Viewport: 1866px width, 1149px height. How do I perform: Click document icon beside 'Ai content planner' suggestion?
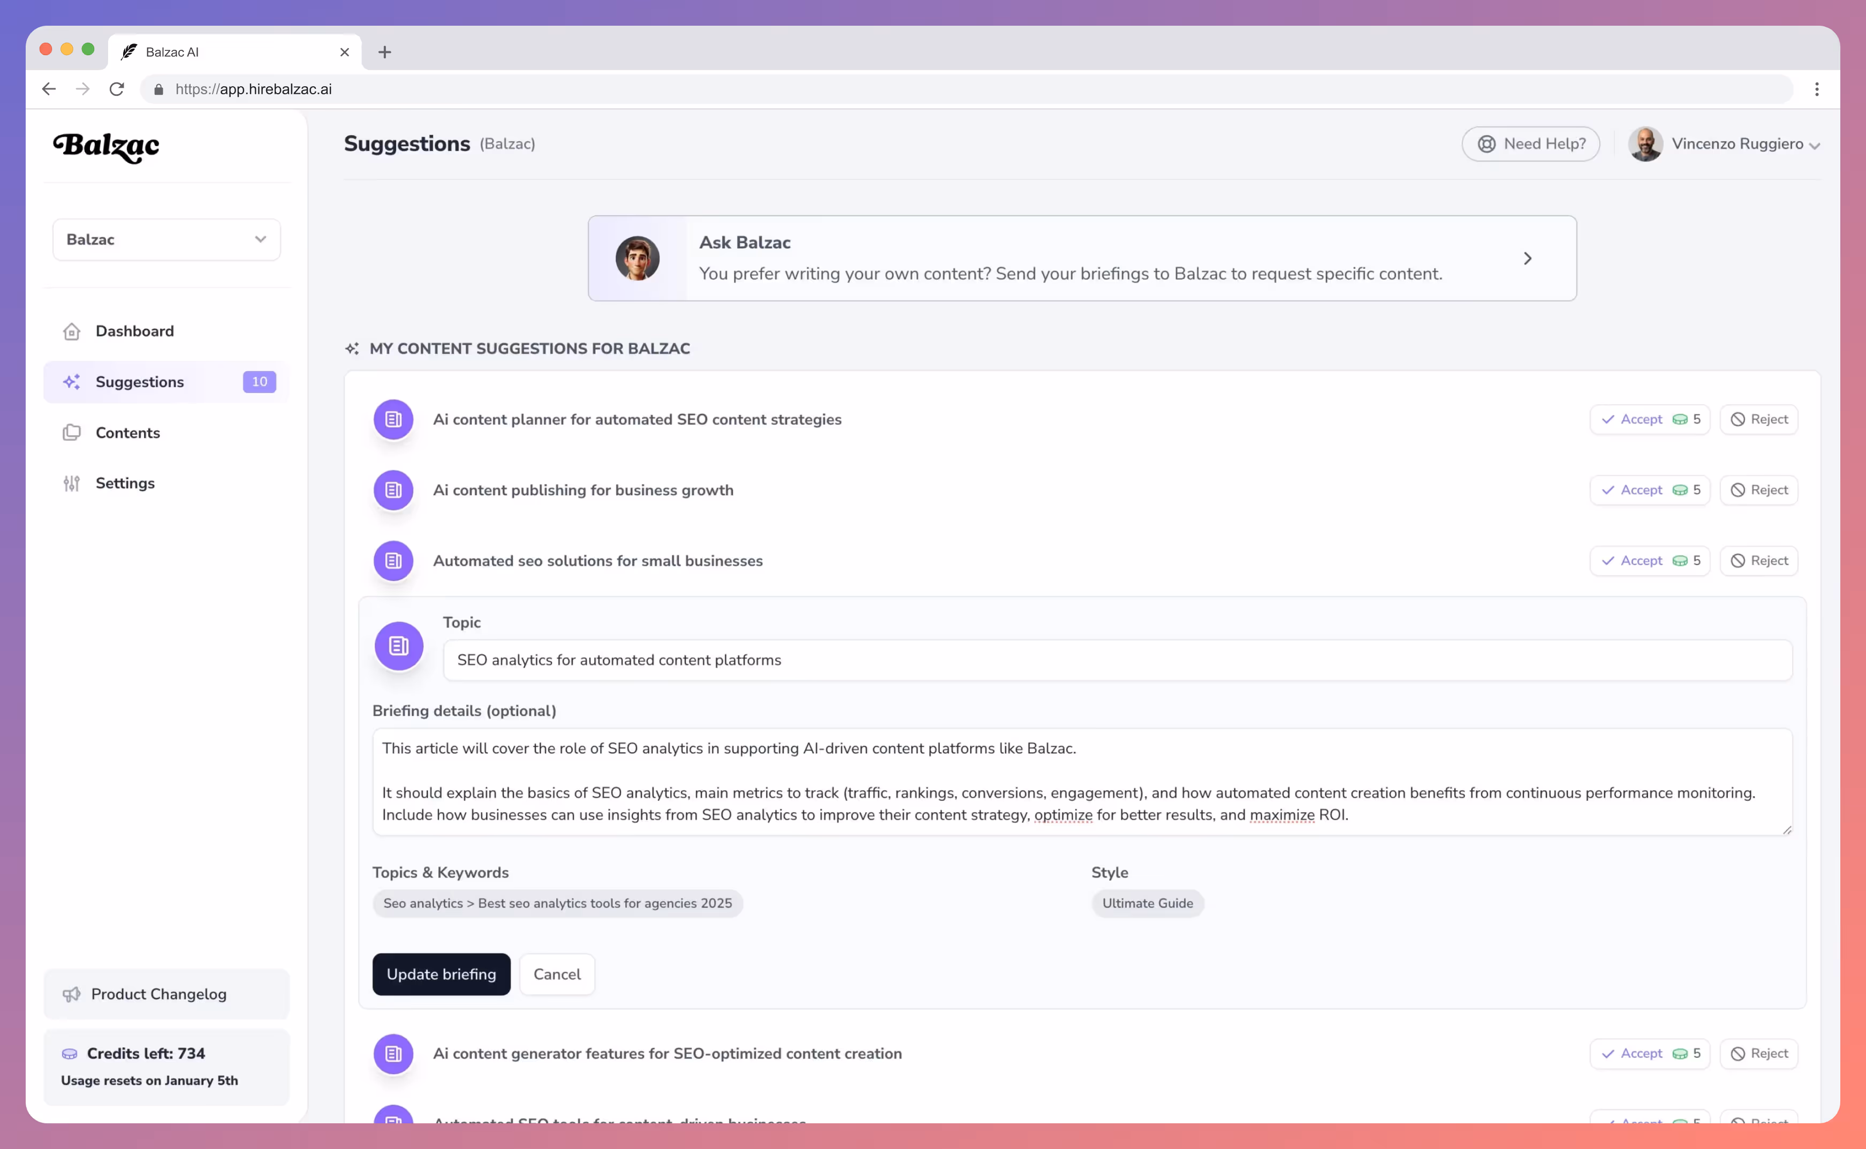pos(393,419)
